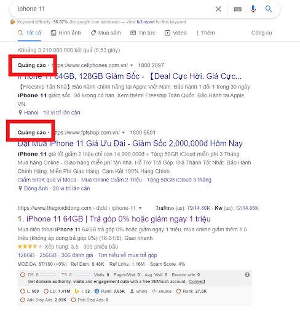300x315 pixels.
Task: Start voice search with microphone icon
Action: pos(253,9)
